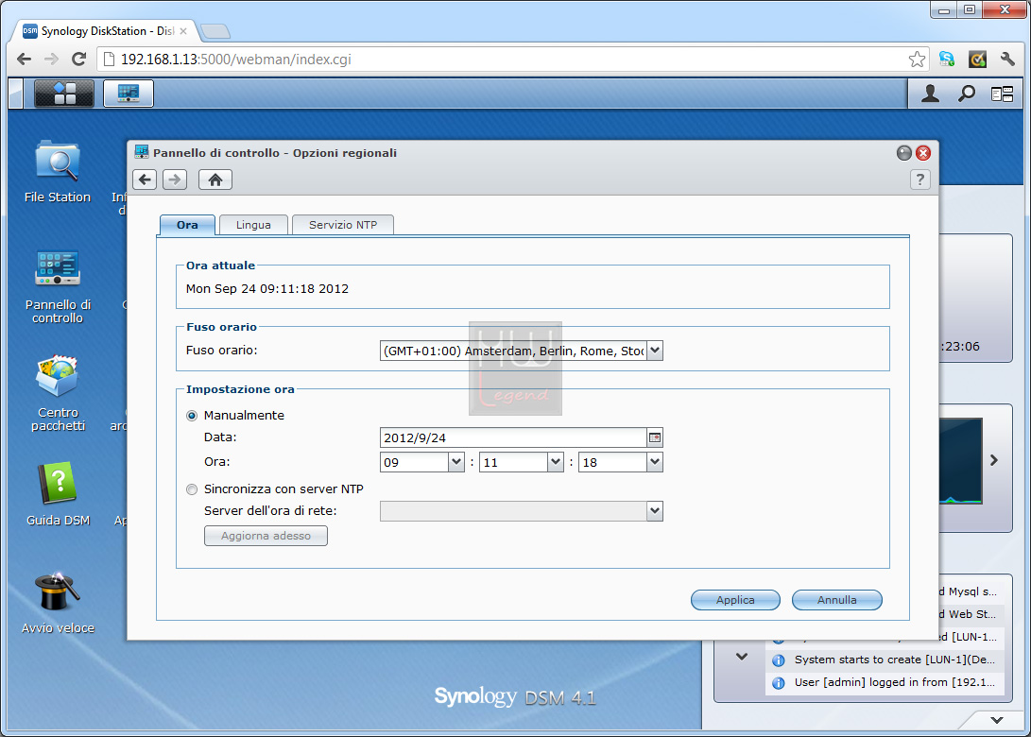Go forward in the Control Panel window
This screenshot has height=737, width=1031.
(x=175, y=180)
